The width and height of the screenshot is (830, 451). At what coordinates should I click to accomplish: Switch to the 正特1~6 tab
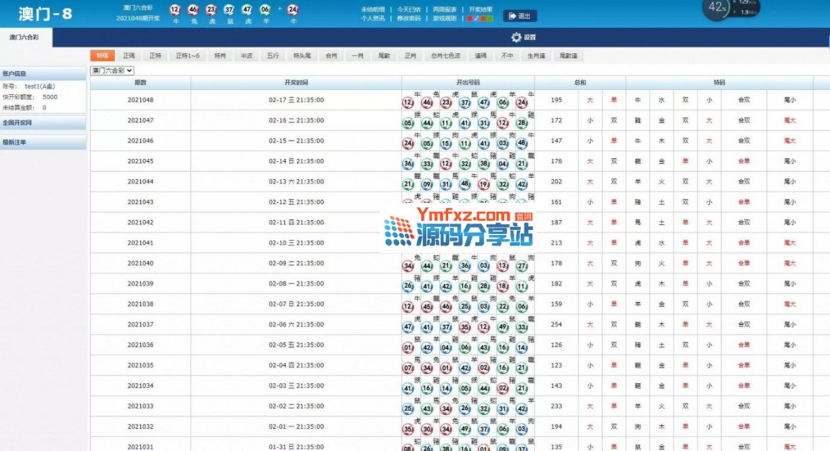(187, 55)
